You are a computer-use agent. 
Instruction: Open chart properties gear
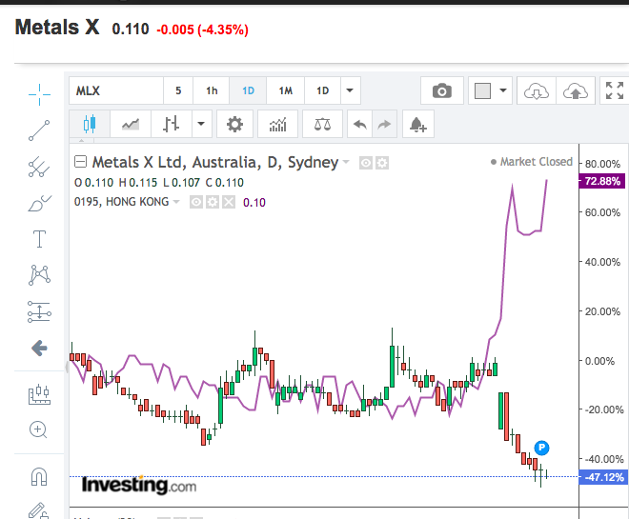coord(234,124)
